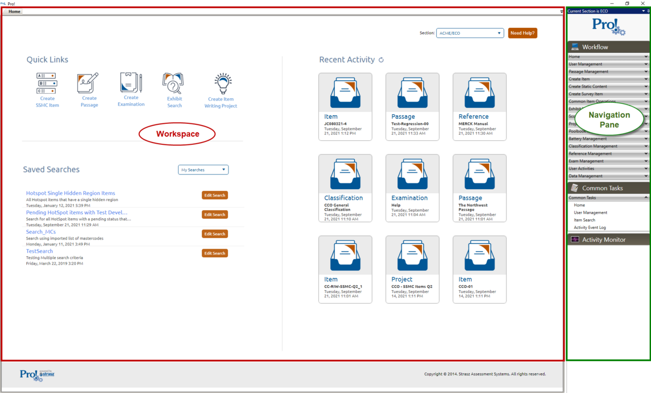
Task: Click the Need Help? button
Action: [523, 33]
